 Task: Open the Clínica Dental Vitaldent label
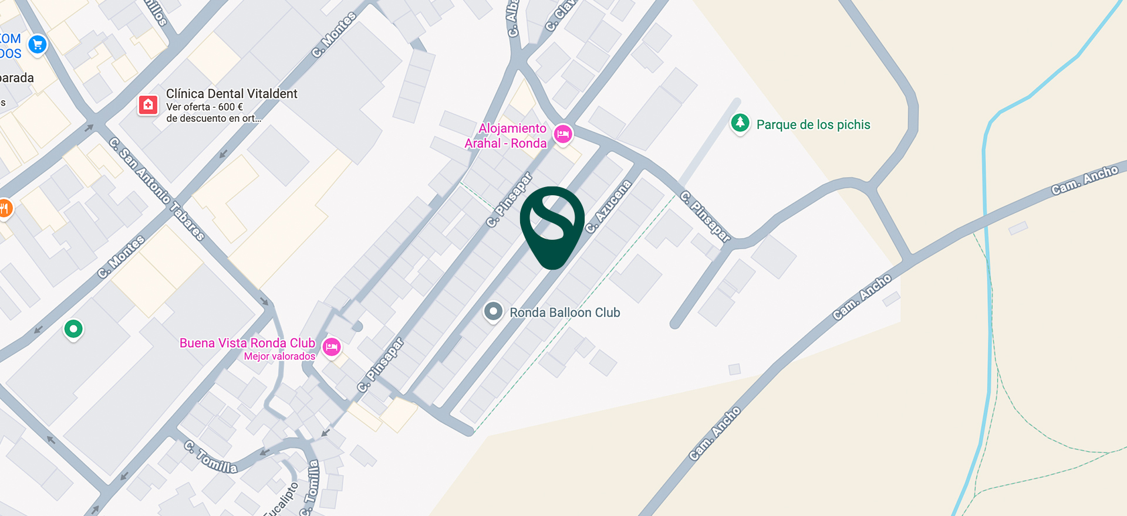pos(231,94)
